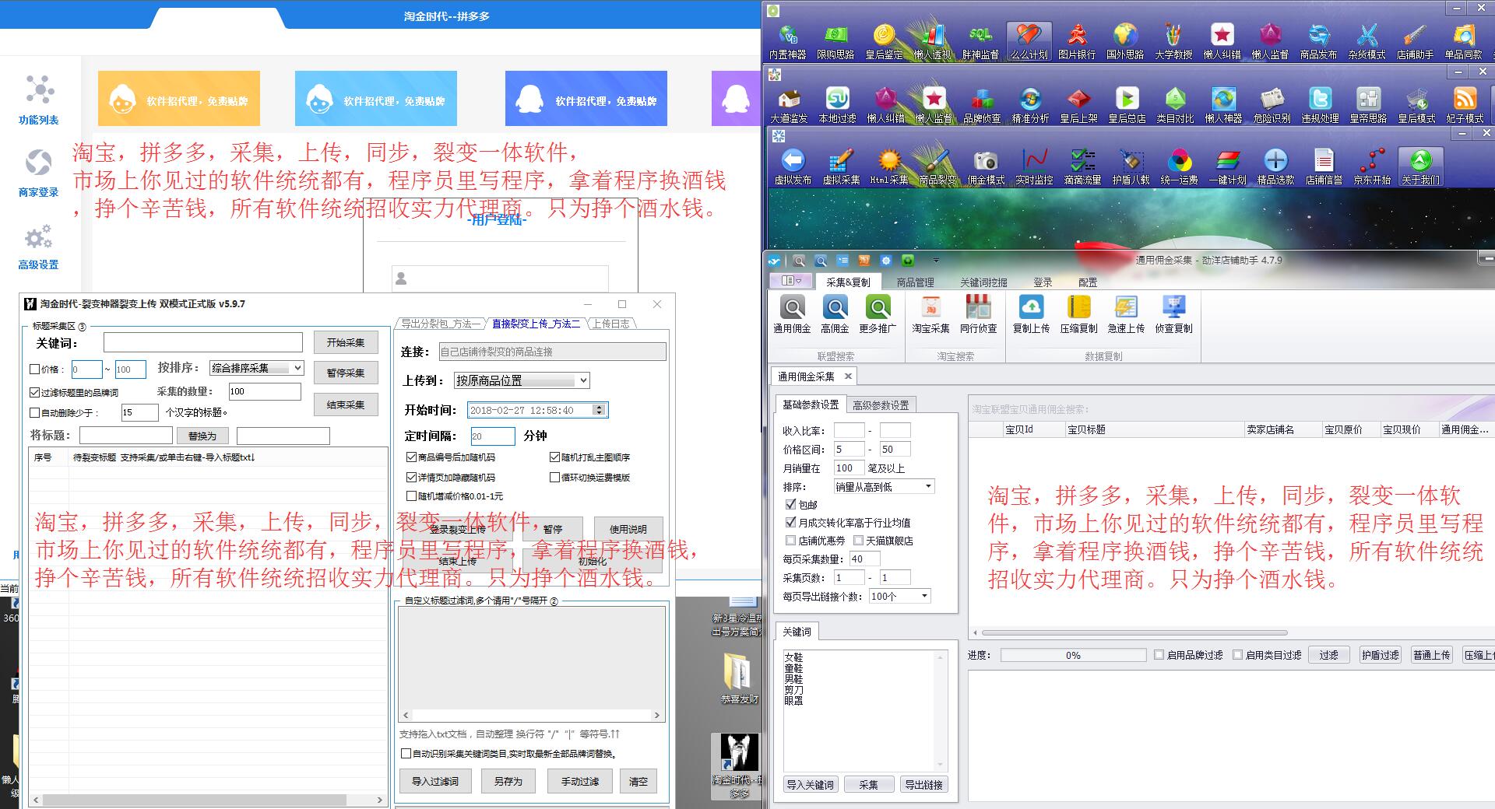The width and height of the screenshot is (1495, 809).
Task: Expand the 销量从高到低 sorting dropdown
Action: 927,487
